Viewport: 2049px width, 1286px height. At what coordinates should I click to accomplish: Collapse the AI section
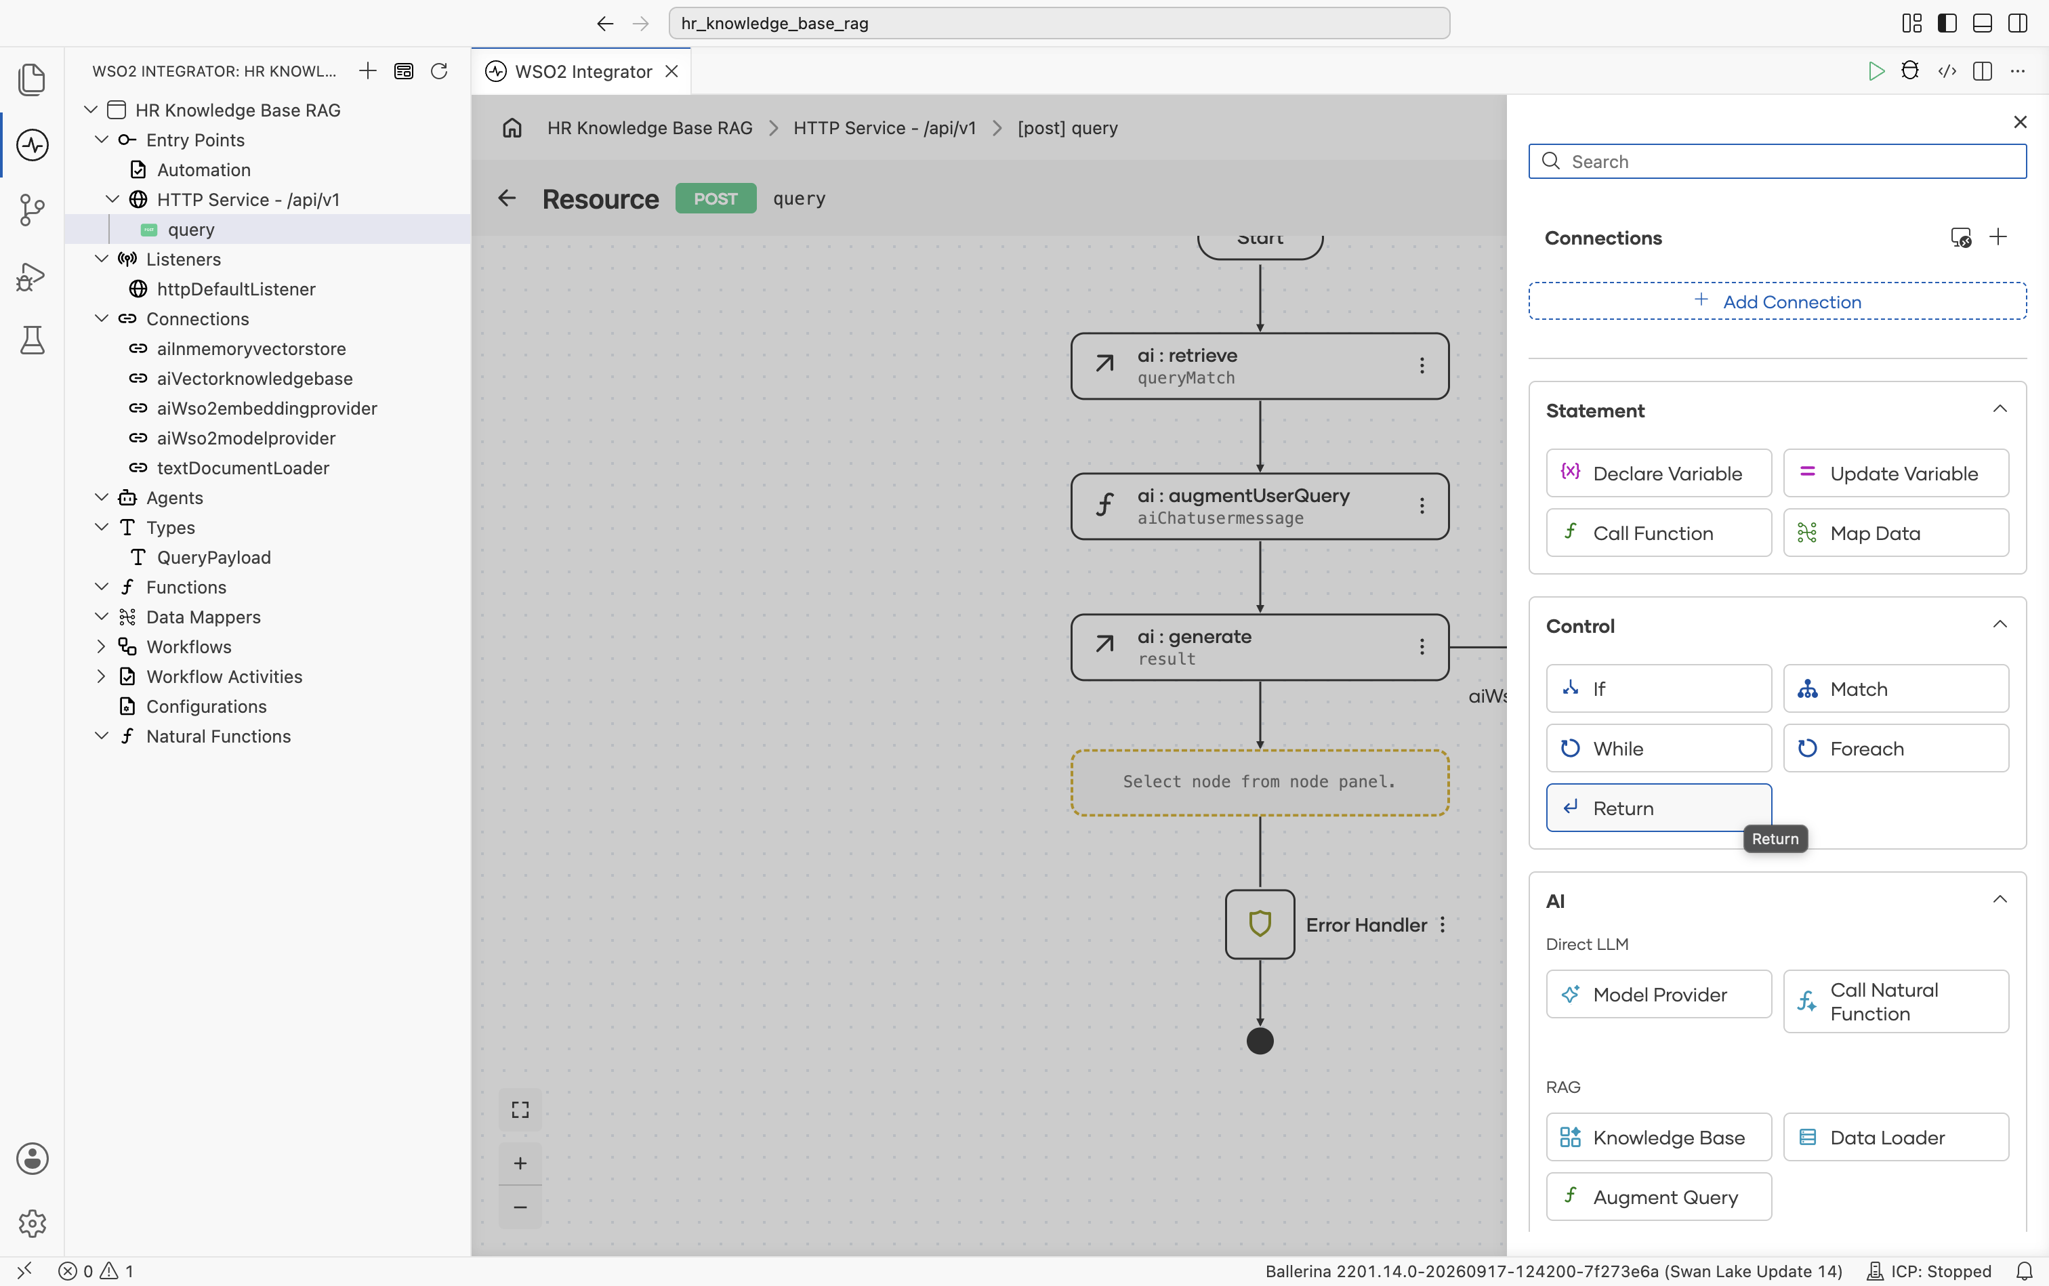coord(2000,899)
